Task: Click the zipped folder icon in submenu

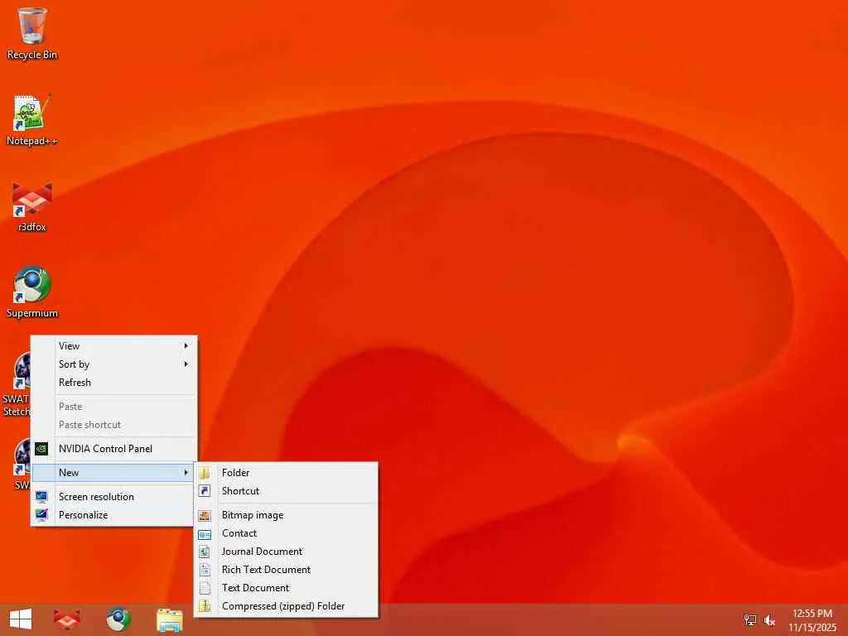Action: (205, 606)
